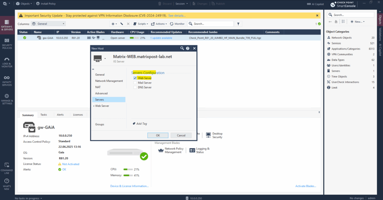Open the Scripts dropdown menu

[141, 24]
